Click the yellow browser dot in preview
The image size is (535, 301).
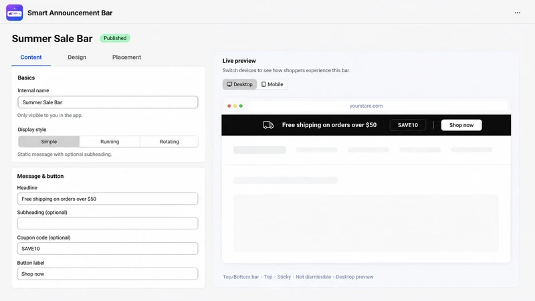click(x=235, y=106)
